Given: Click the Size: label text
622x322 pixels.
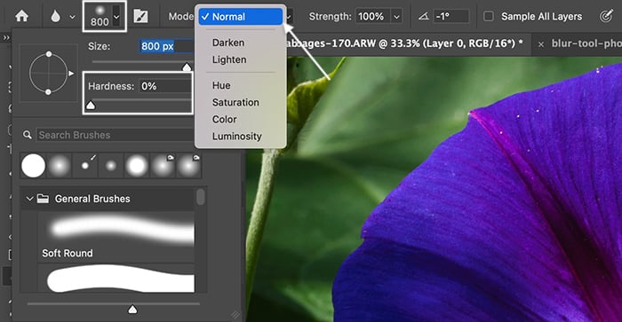Looking at the screenshot, I should [x=99, y=46].
